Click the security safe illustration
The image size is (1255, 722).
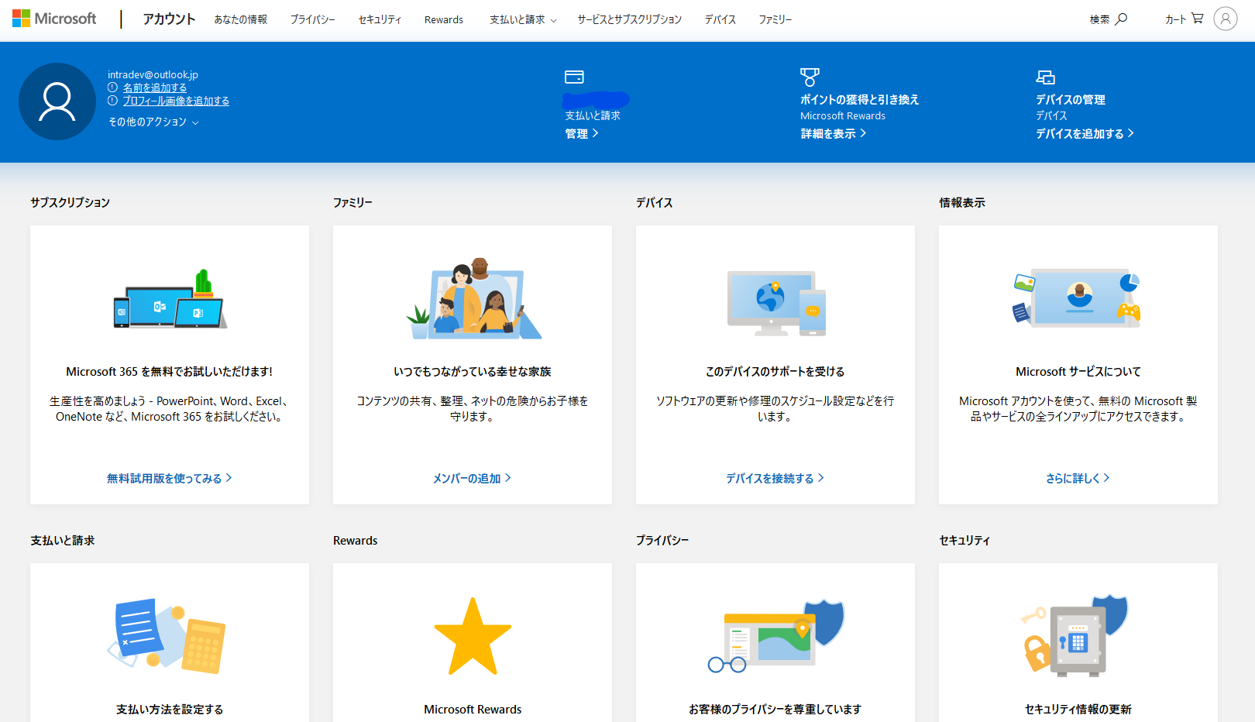pos(1074,635)
